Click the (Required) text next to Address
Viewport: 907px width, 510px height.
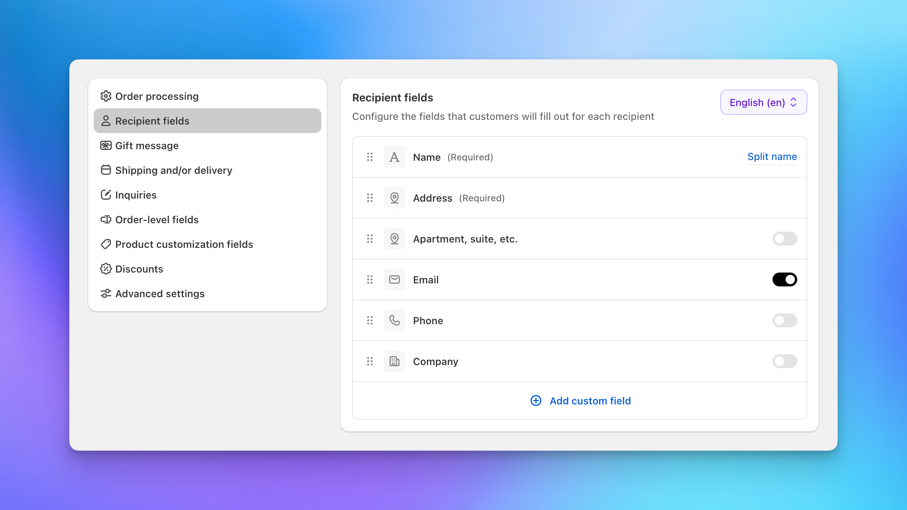[x=482, y=198]
